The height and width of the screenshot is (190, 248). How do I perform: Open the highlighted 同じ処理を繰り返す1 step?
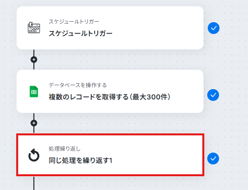pos(110,155)
